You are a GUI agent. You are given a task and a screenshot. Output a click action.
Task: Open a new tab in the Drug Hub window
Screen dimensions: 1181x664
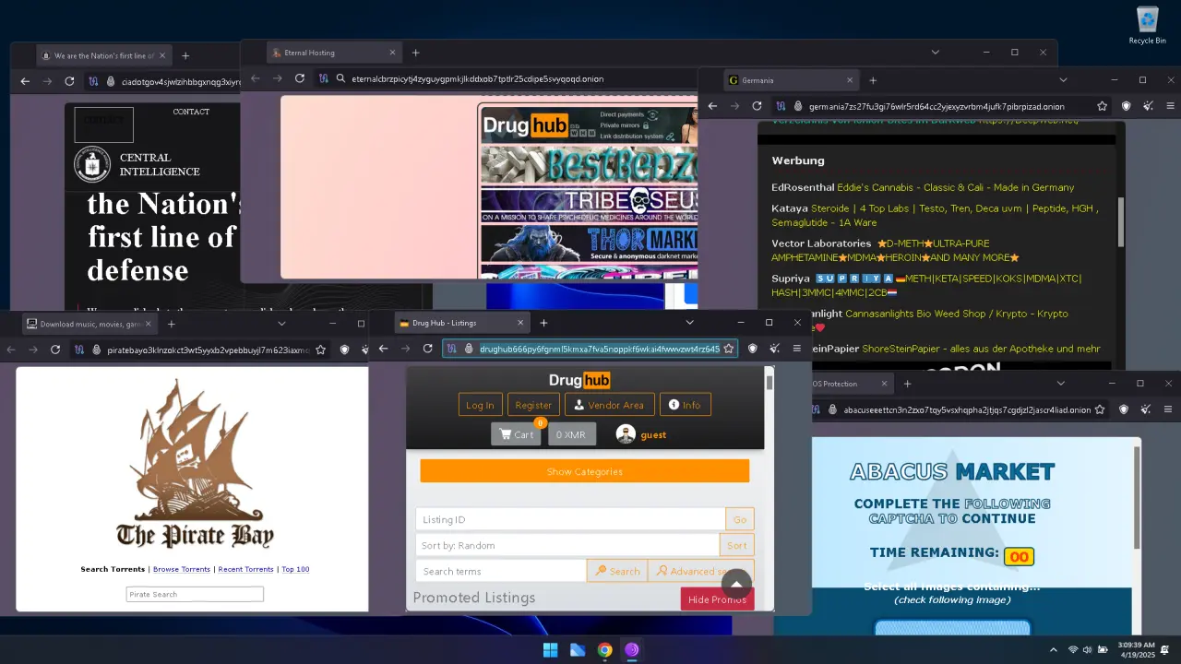543,323
